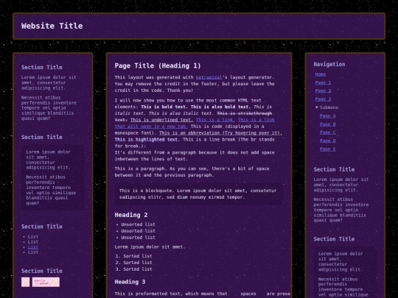
Task: Click the wide pink 'petra pixel' badge
Action: (x=46, y=282)
